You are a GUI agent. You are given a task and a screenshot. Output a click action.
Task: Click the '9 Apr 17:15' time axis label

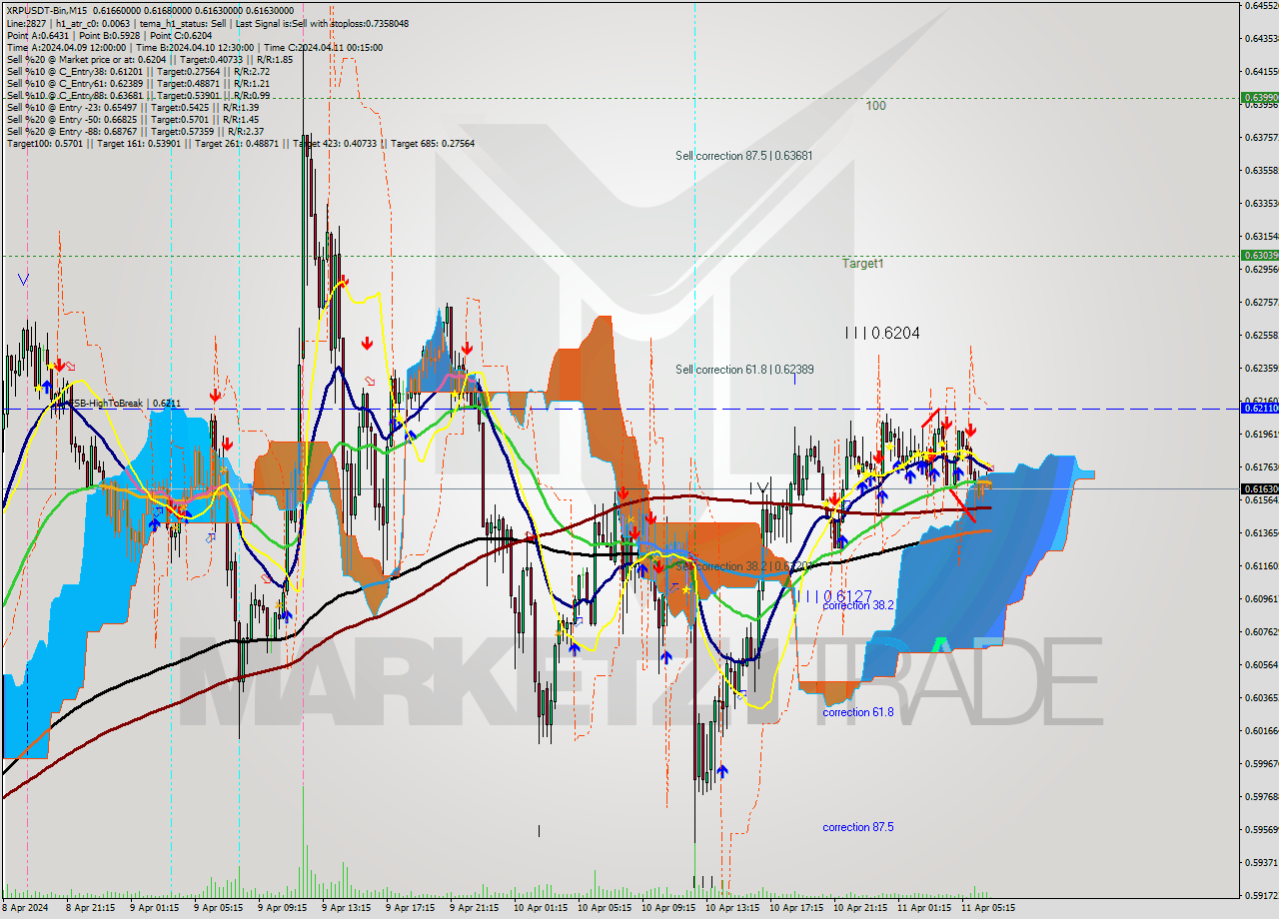[x=410, y=908]
